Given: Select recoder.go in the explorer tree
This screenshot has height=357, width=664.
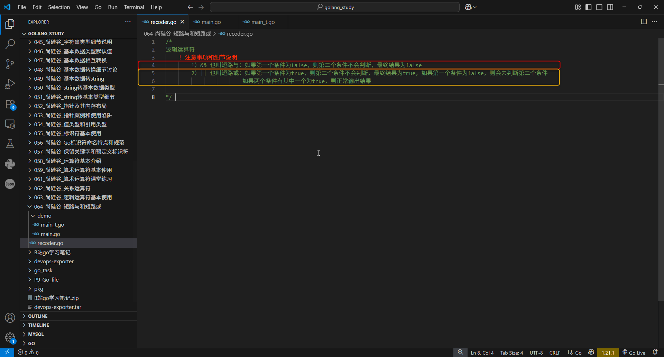Looking at the screenshot, I should coord(79,243).
